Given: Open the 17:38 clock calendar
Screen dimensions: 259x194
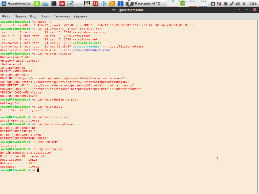Looking at the screenshot, I should point(252,4).
